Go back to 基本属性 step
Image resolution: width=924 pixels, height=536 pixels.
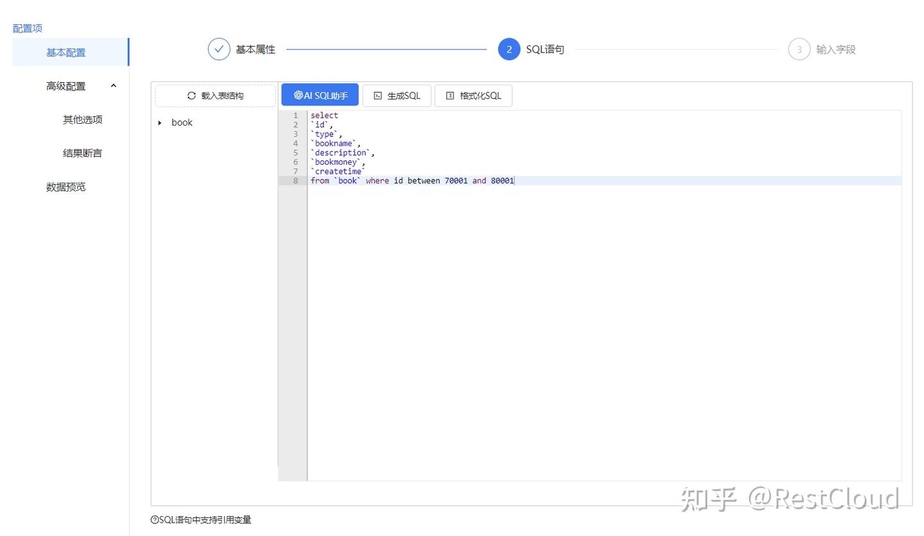pyautogui.click(x=255, y=49)
